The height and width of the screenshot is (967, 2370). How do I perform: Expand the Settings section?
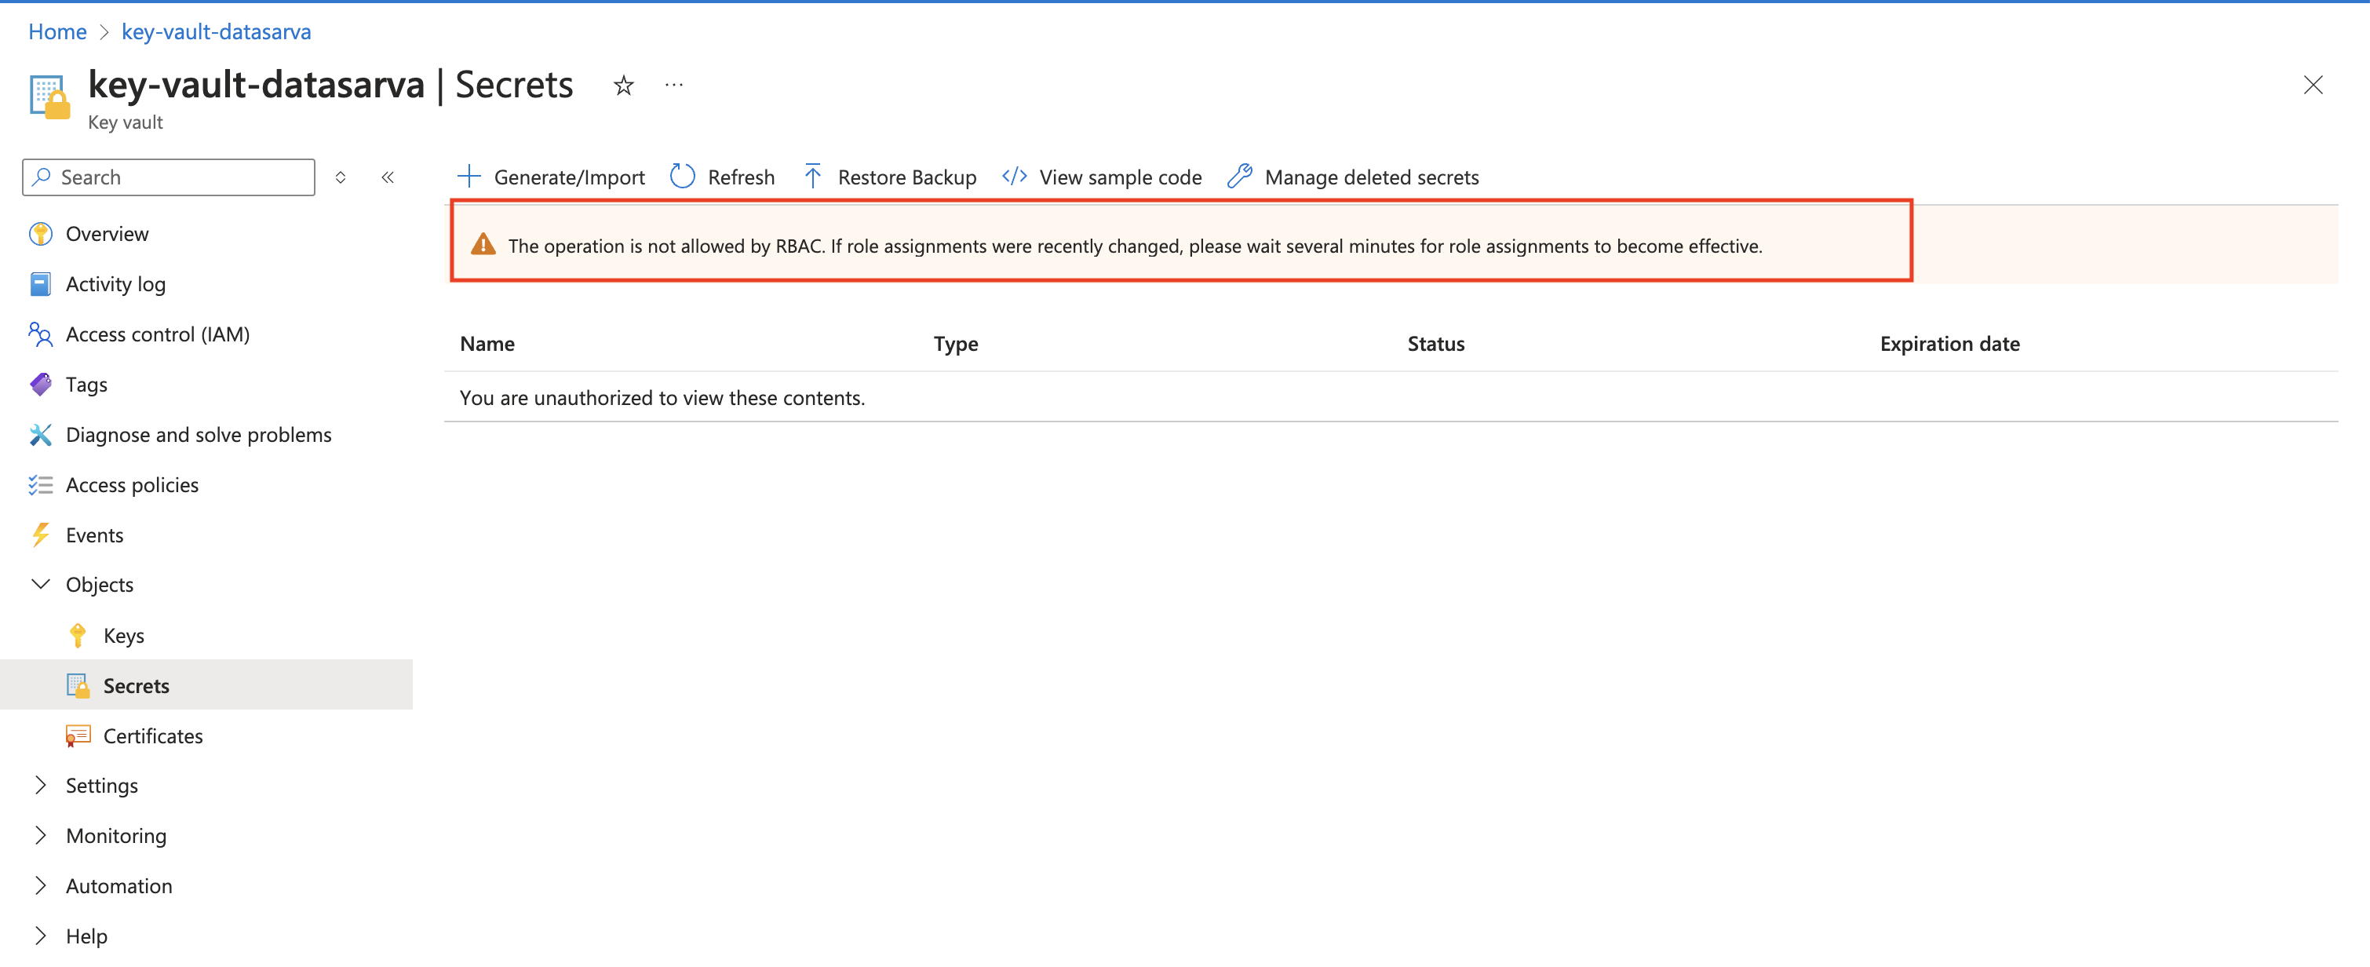click(41, 785)
